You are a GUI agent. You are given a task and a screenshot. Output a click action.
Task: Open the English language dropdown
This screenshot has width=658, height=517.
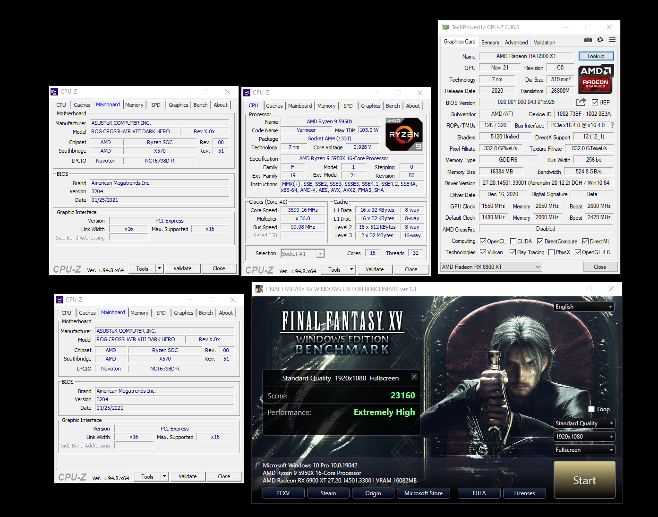click(584, 307)
